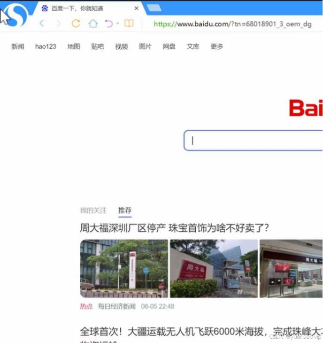Focus the address bar URL

[232, 24]
